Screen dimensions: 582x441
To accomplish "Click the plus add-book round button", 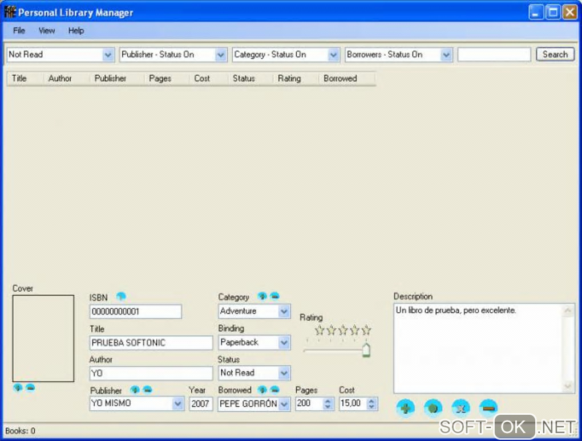I will pyautogui.click(x=405, y=408).
